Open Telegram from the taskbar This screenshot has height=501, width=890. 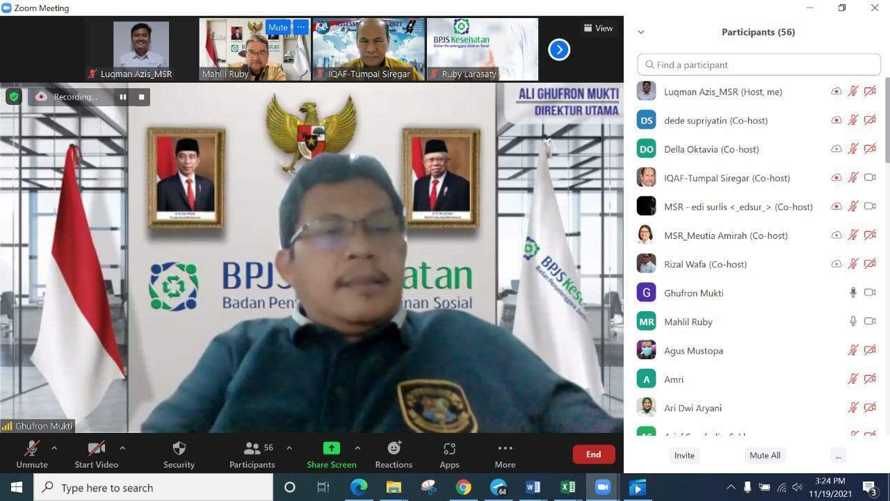point(499,488)
